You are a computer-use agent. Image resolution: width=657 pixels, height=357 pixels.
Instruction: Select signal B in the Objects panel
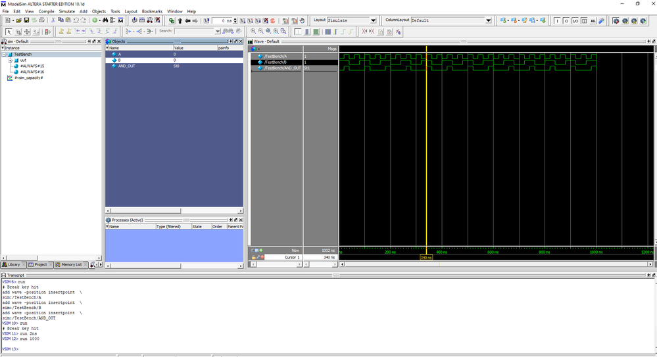coord(120,60)
